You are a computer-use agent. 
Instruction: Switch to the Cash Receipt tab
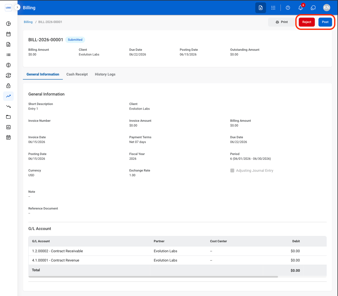77,74
